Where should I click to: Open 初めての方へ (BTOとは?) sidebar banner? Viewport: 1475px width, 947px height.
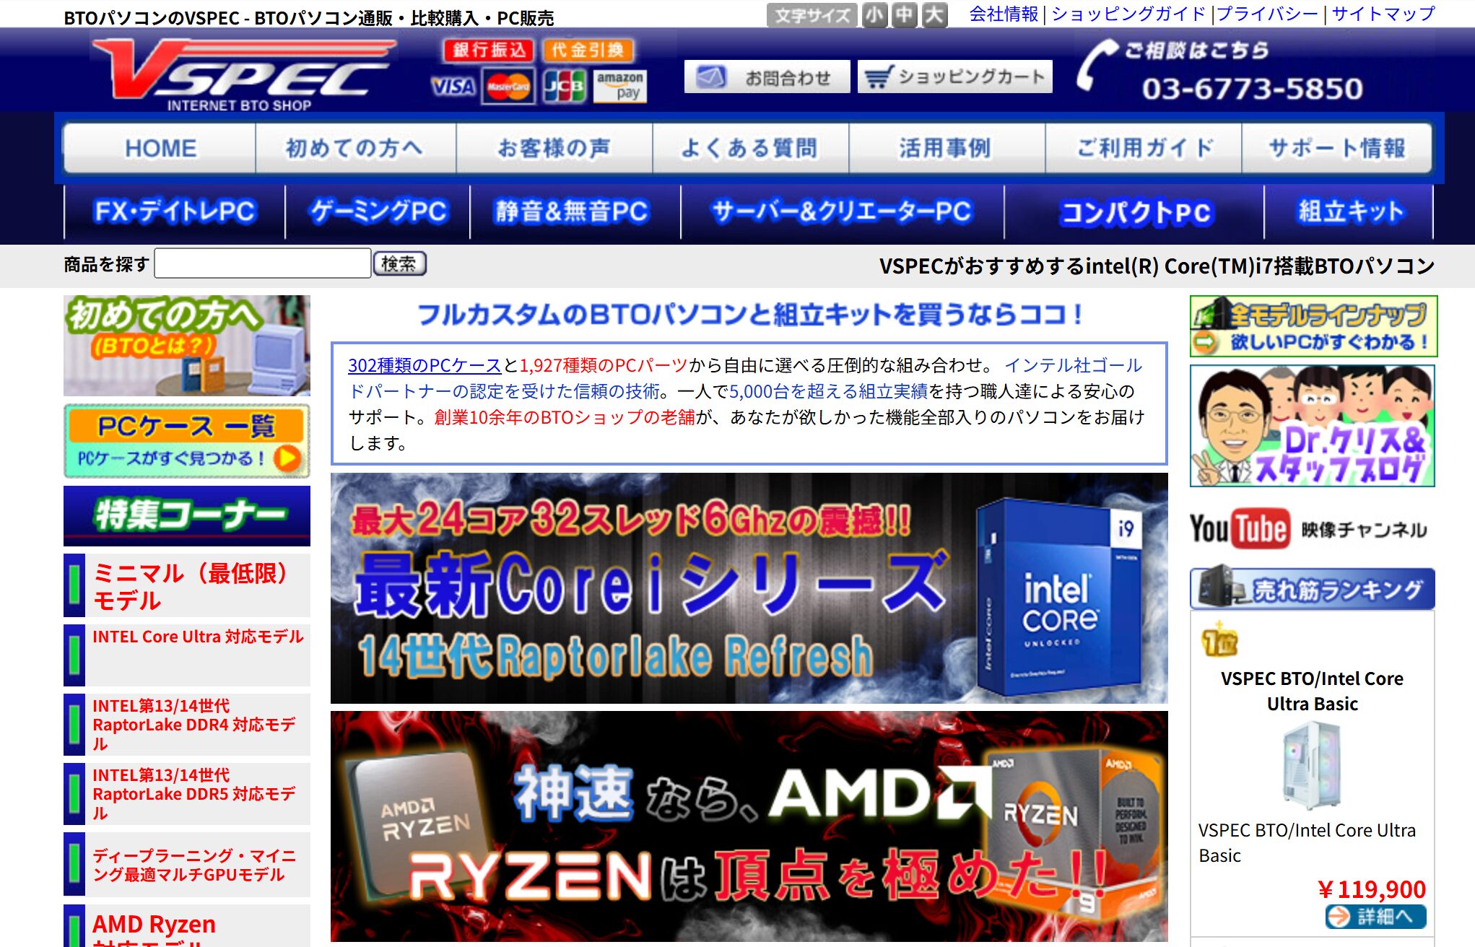point(187,345)
